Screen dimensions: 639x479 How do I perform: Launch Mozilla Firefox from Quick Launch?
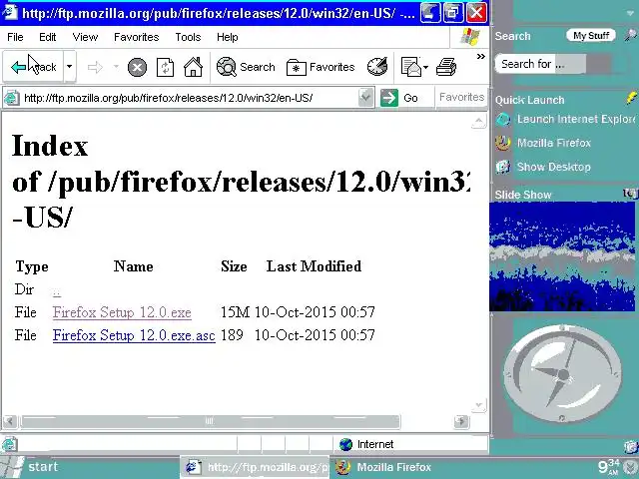543,143
